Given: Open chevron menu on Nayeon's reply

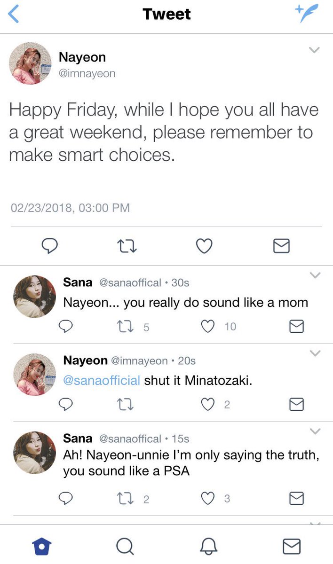Looking at the screenshot, I should [x=315, y=353].
